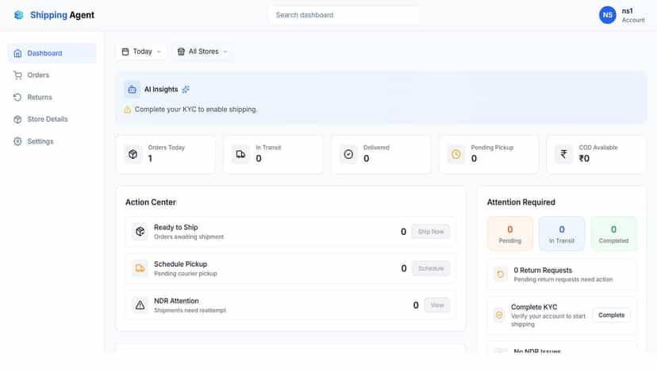This screenshot has width=657, height=370.
Task: Click the Ready to Ship box icon
Action: [x=140, y=232]
